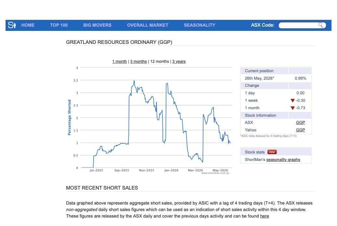Click the MOST RECENT SHORT SALES heading
The height and width of the screenshot is (226, 337).
pos(102,188)
